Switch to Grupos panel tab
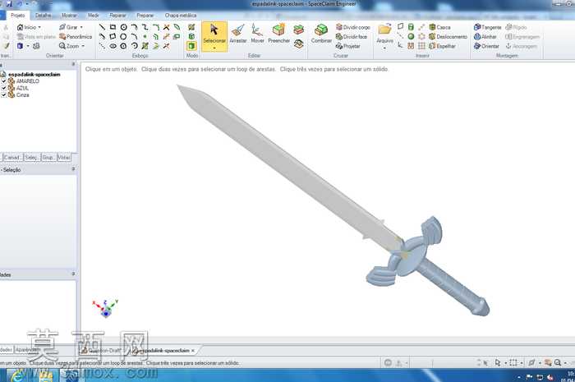 coord(48,157)
